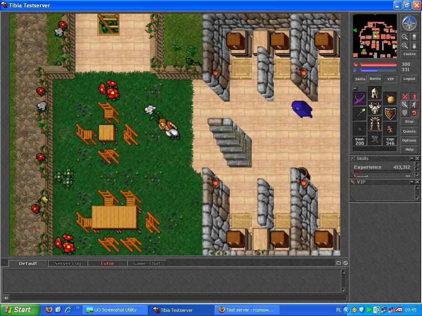Viewport: 422px width, 316px height.
Task: Switch to the Server Log tab
Action: click(68, 263)
